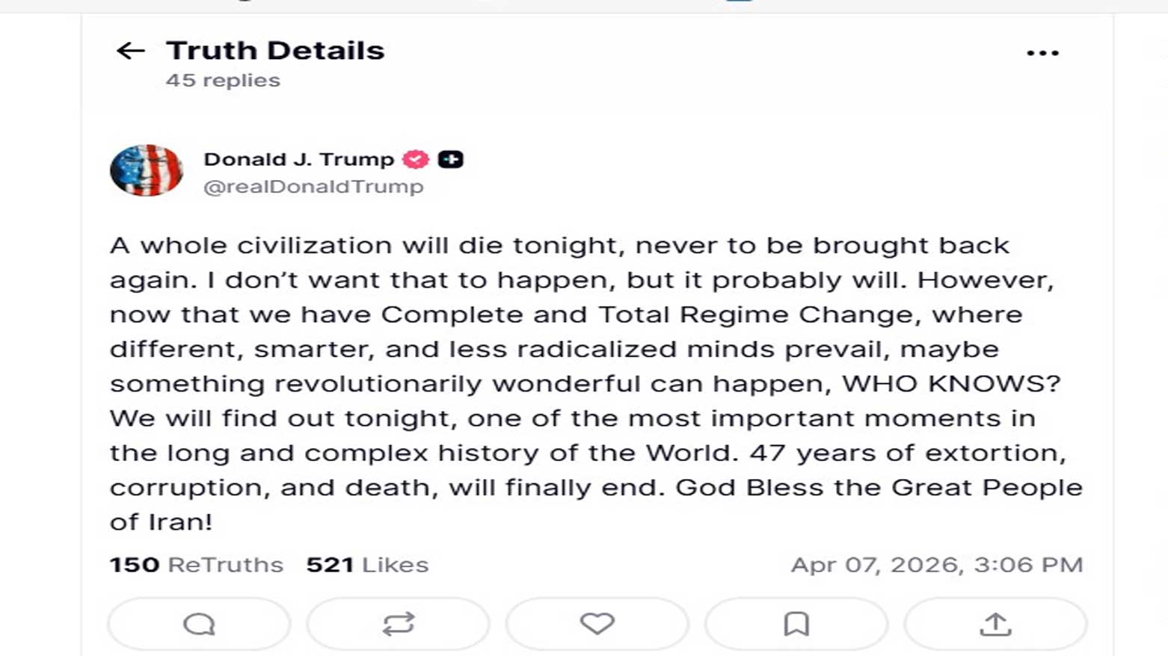View the 150 ReTruths list

197,565
